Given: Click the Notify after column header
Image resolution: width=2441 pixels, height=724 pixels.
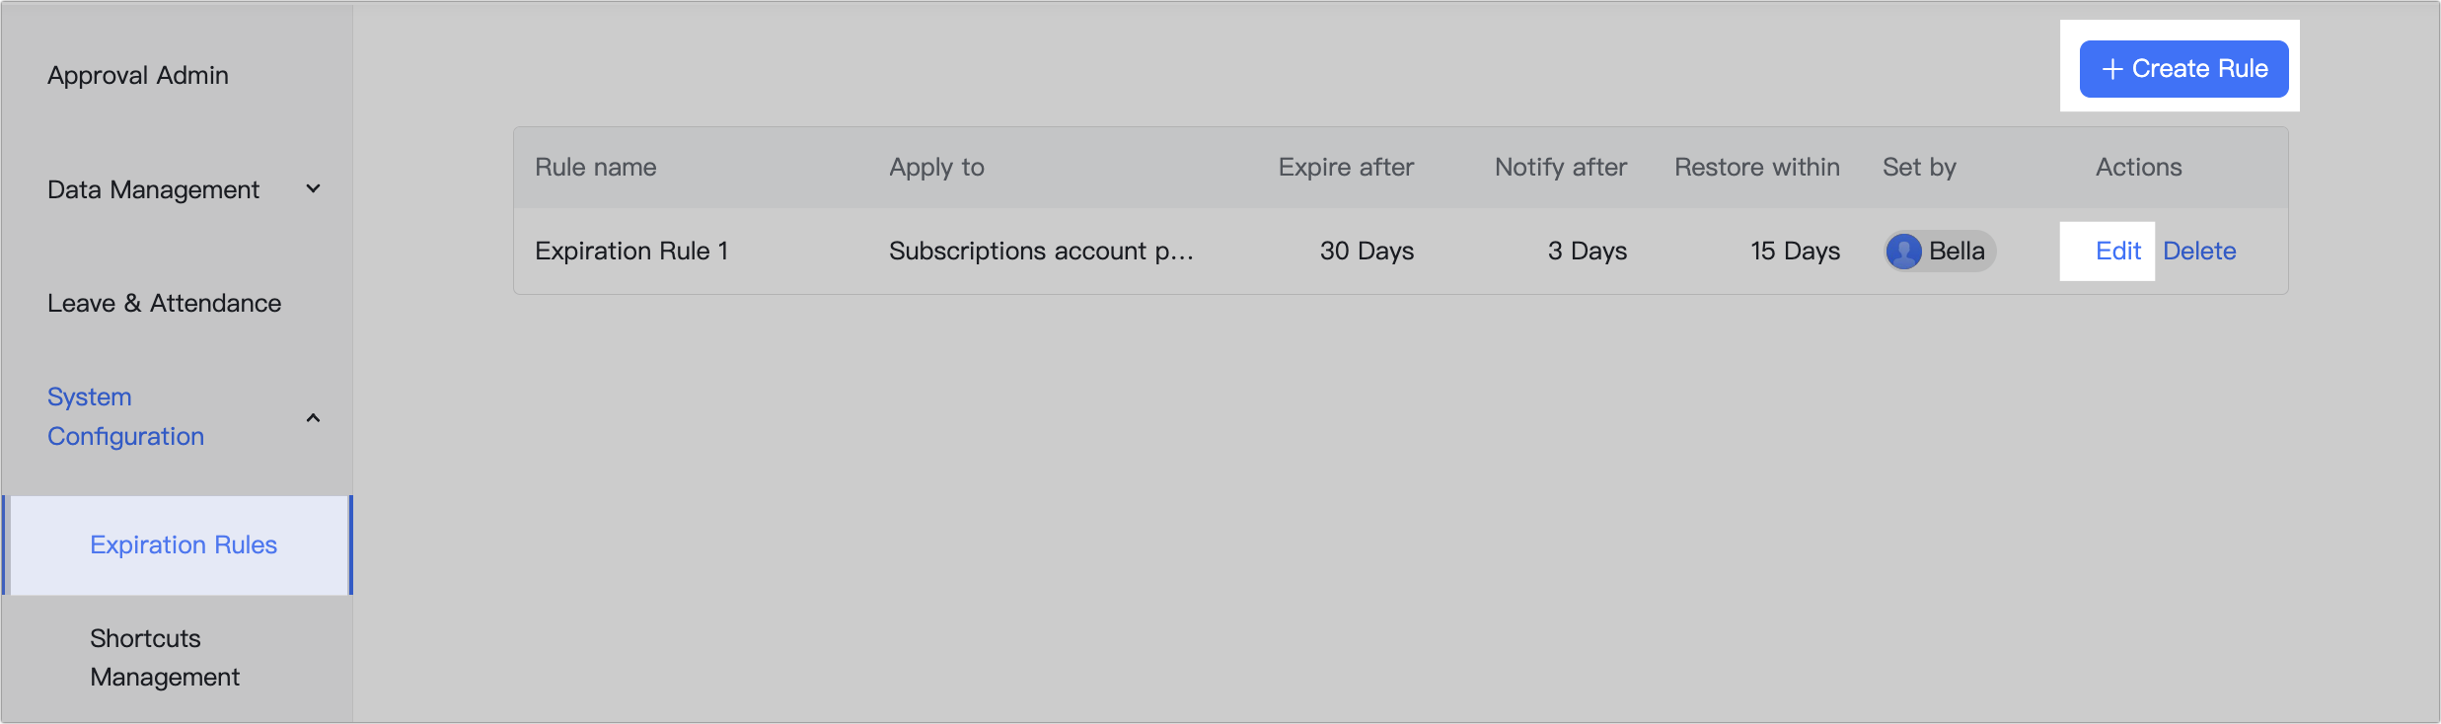Looking at the screenshot, I should click(x=1559, y=167).
